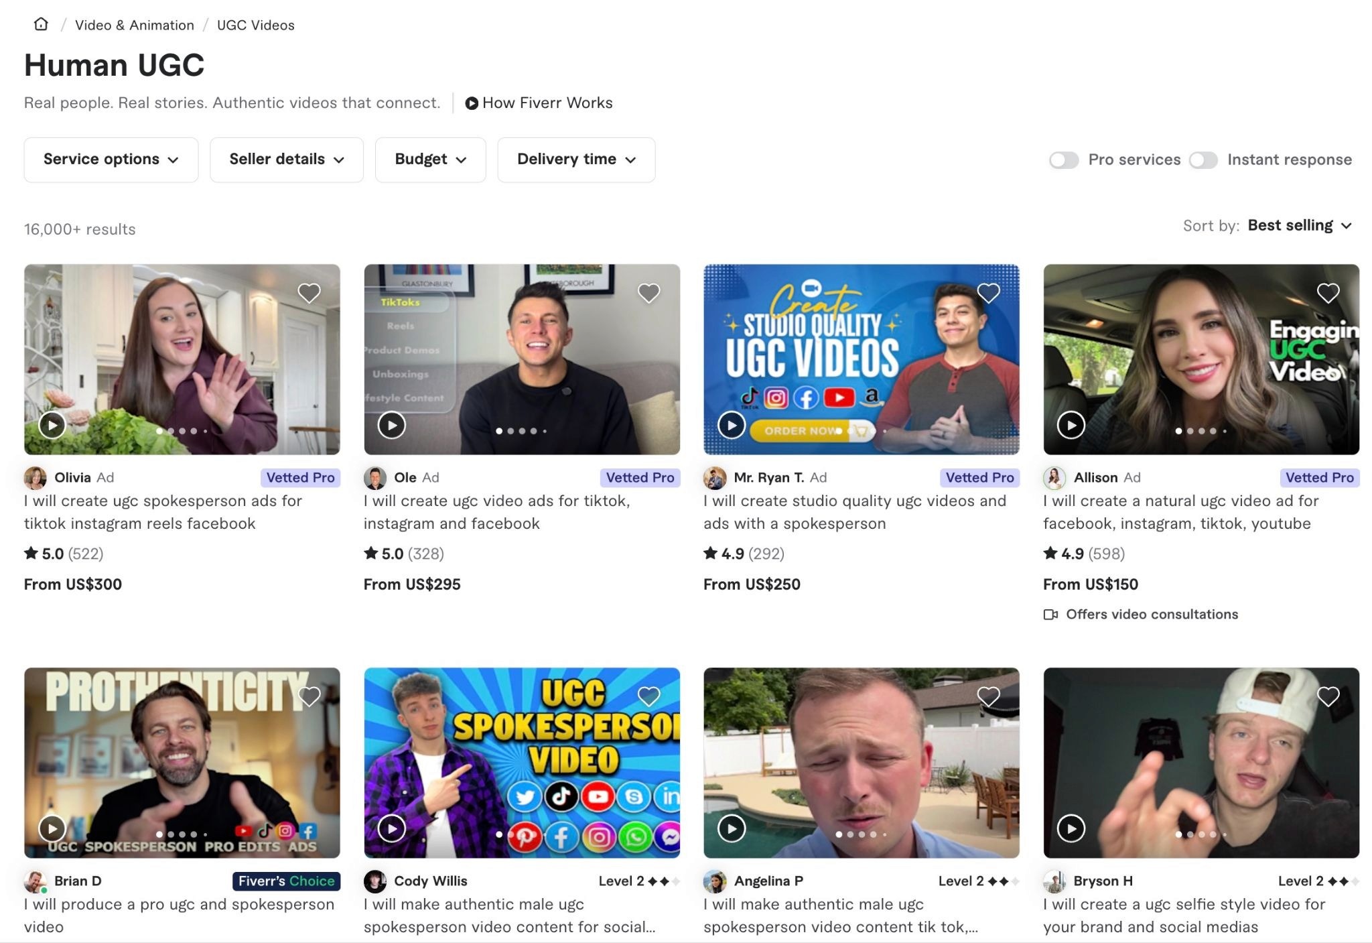Open Angelina P's profile avatar
Screen dimensions: 1372x943
coord(715,881)
